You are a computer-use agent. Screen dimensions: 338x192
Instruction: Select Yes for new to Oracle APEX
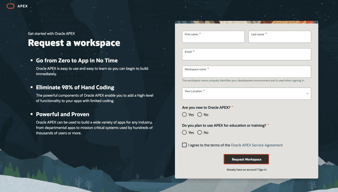(x=184, y=114)
